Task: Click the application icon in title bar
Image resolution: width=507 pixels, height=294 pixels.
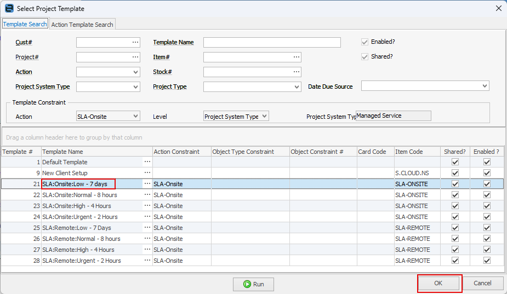Action: point(9,8)
